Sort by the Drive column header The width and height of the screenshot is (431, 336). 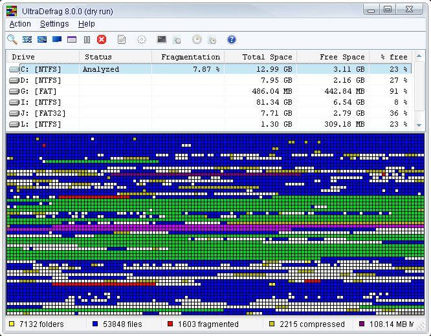point(43,57)
